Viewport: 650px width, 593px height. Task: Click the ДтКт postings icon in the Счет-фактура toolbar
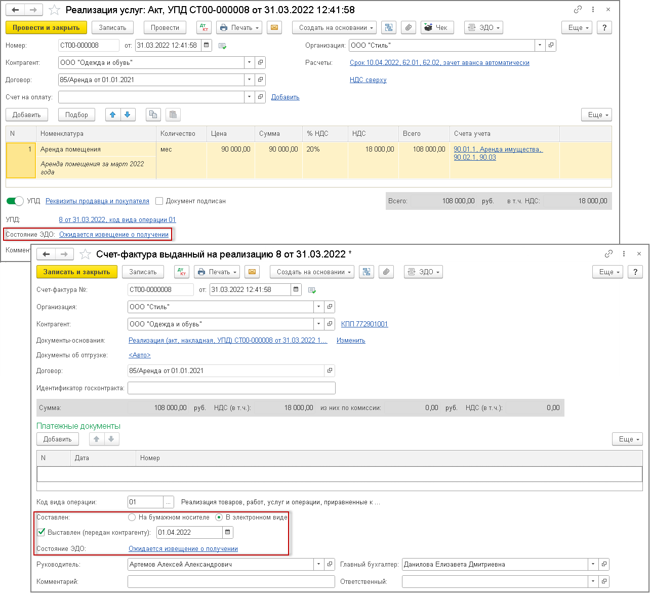pyautogui.click(x=181, y=272)
